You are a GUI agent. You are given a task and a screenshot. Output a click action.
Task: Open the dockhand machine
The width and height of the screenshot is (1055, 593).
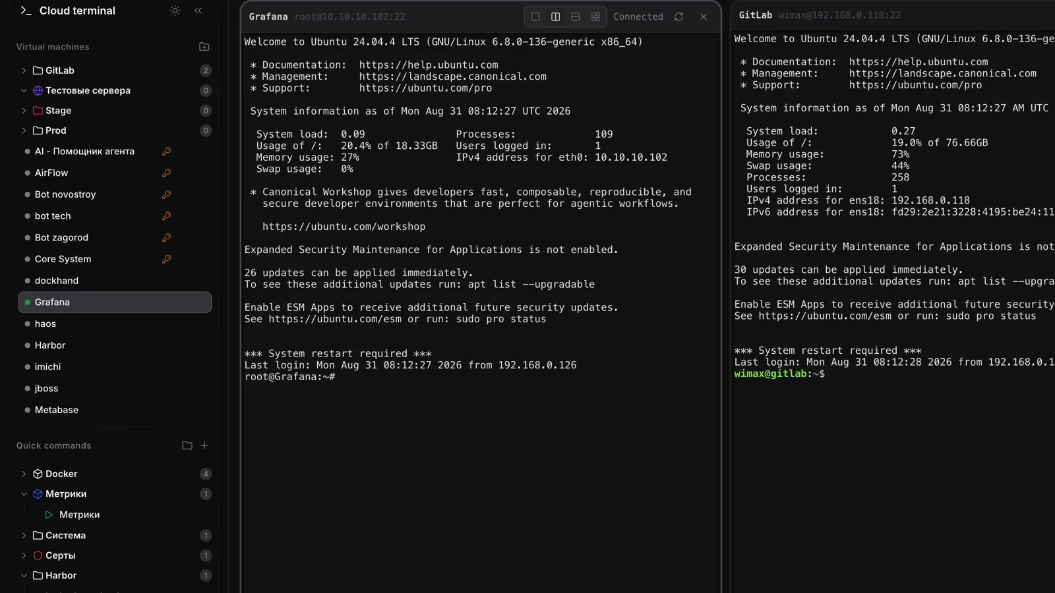click(115, 281)
